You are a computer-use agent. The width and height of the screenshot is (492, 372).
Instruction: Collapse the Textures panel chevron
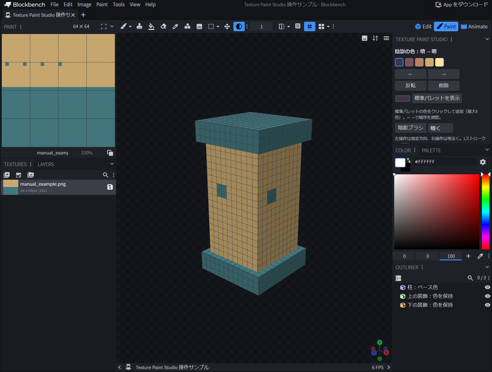[x=112, y=164]
